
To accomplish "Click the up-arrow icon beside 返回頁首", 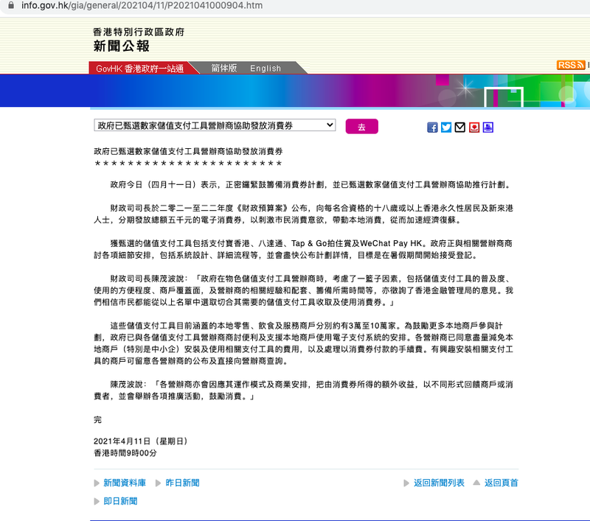I will pos(476,483).
